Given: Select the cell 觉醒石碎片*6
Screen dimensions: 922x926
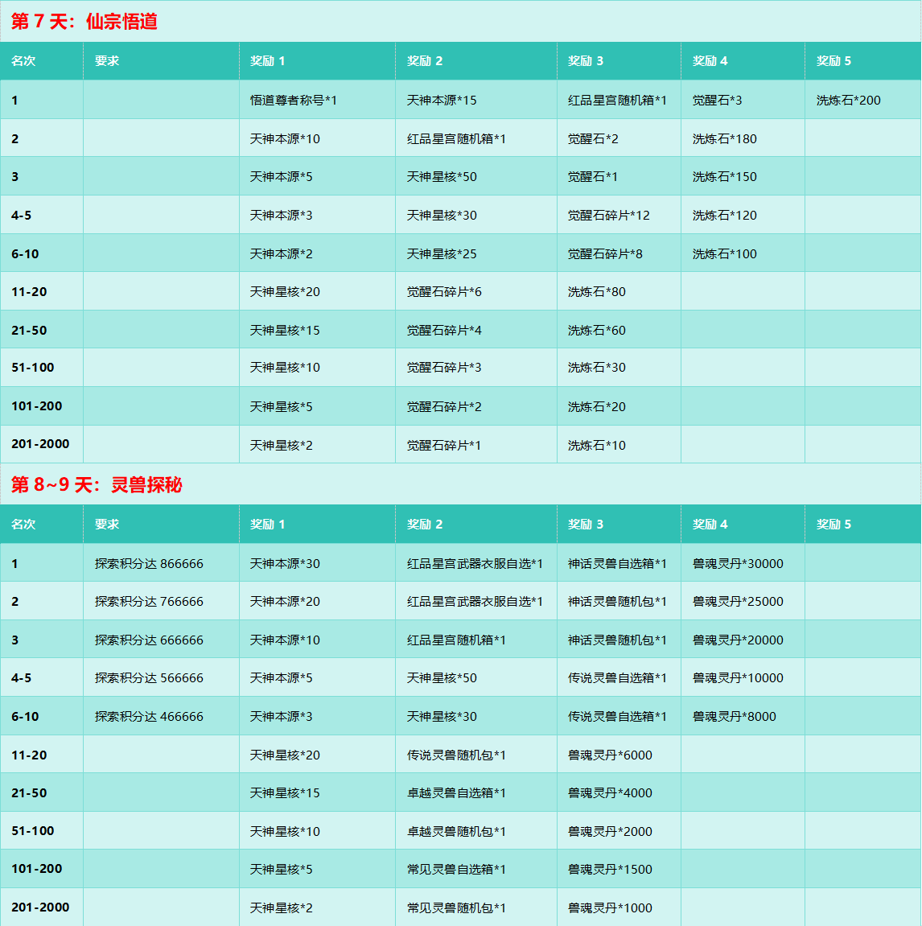Looking at the screenshot, I should click(x=476, y=291).
